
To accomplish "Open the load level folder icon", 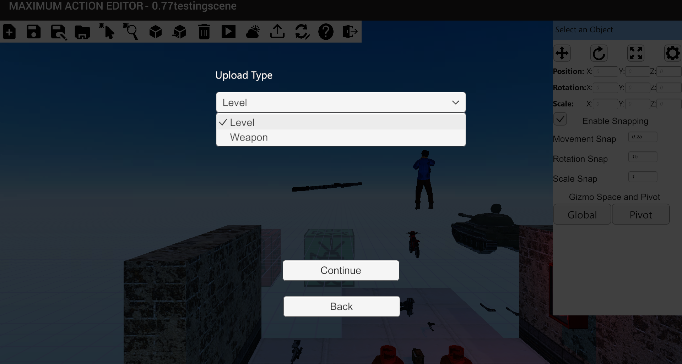I will point(82,32).
